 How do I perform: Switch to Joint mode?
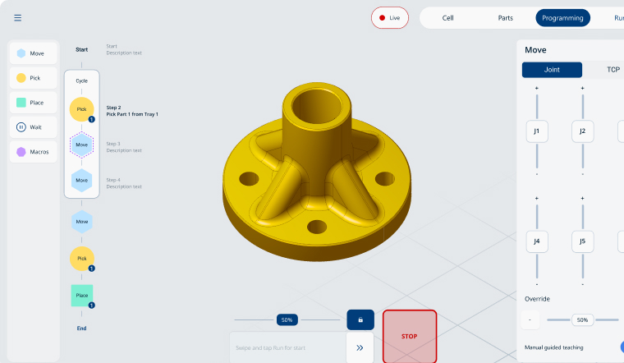[552, 70]
